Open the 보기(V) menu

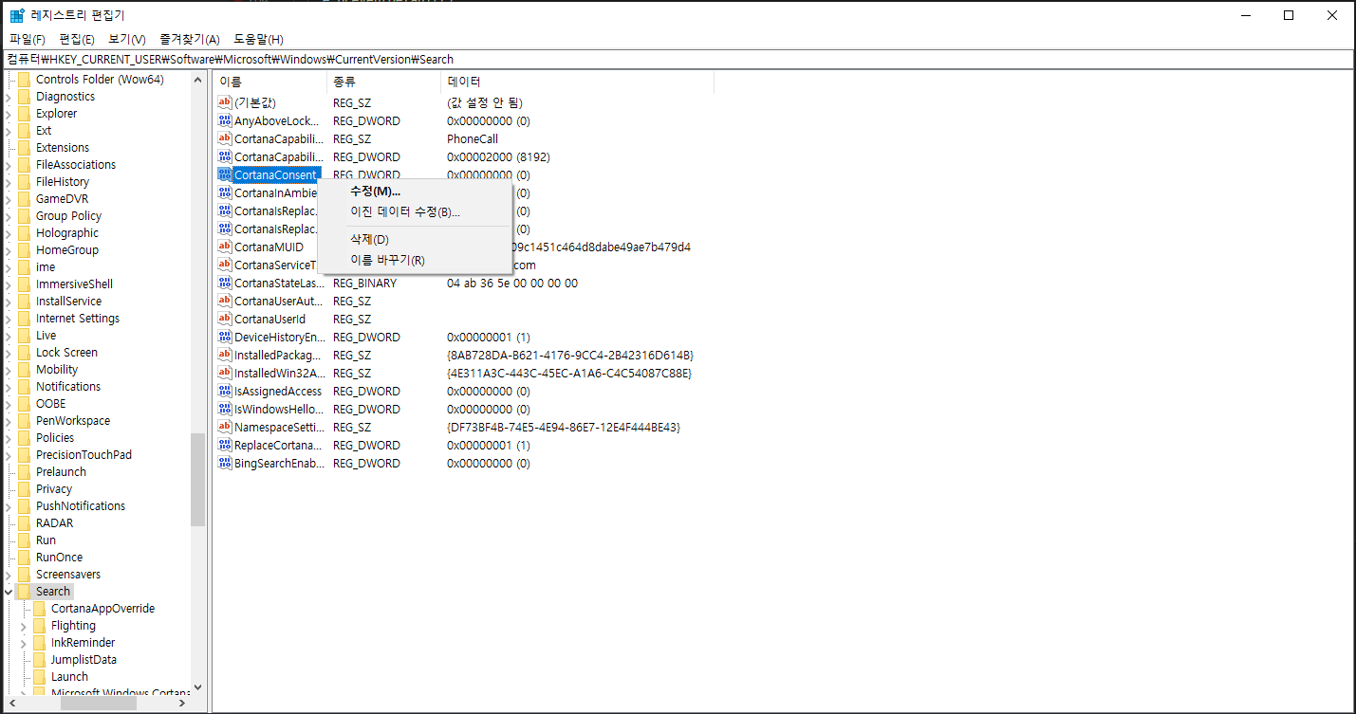(x=127, y=39)
